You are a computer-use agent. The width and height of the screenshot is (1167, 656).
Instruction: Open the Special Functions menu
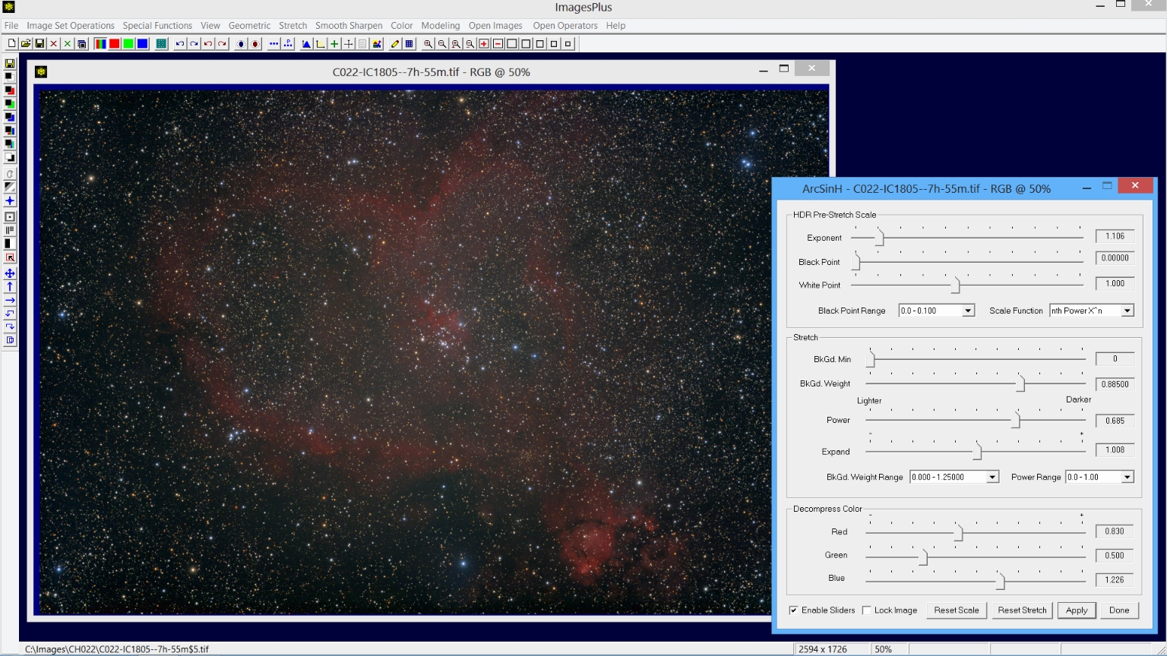tap(157, 25)
